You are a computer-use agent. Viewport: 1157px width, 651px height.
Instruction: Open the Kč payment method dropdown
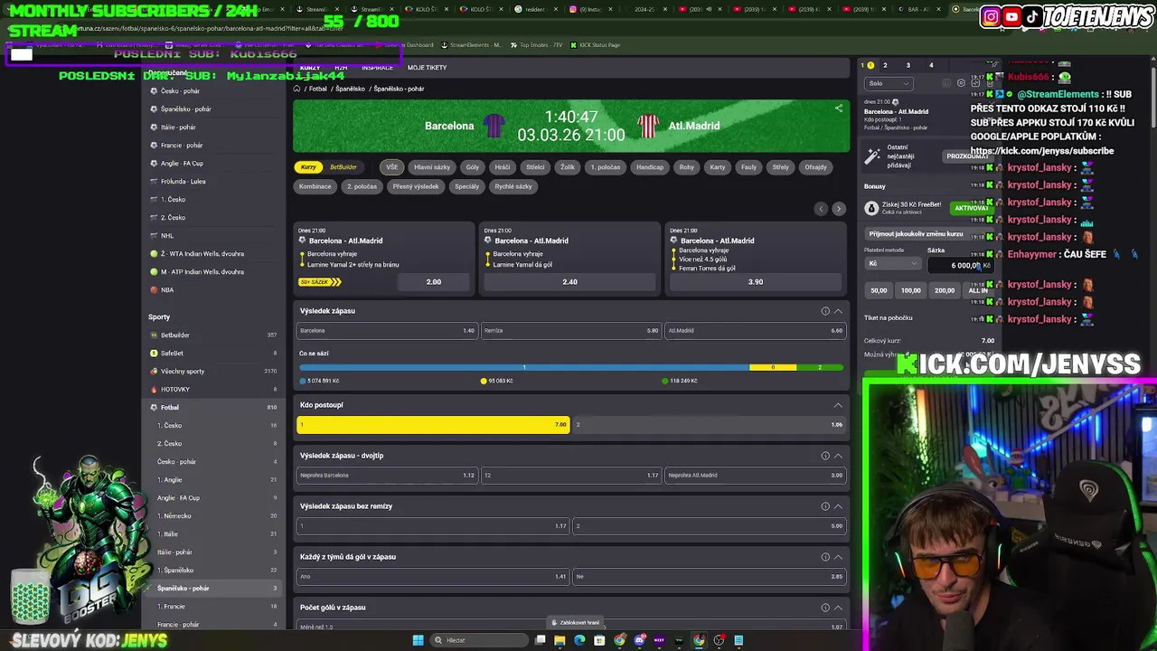point(893,264)
